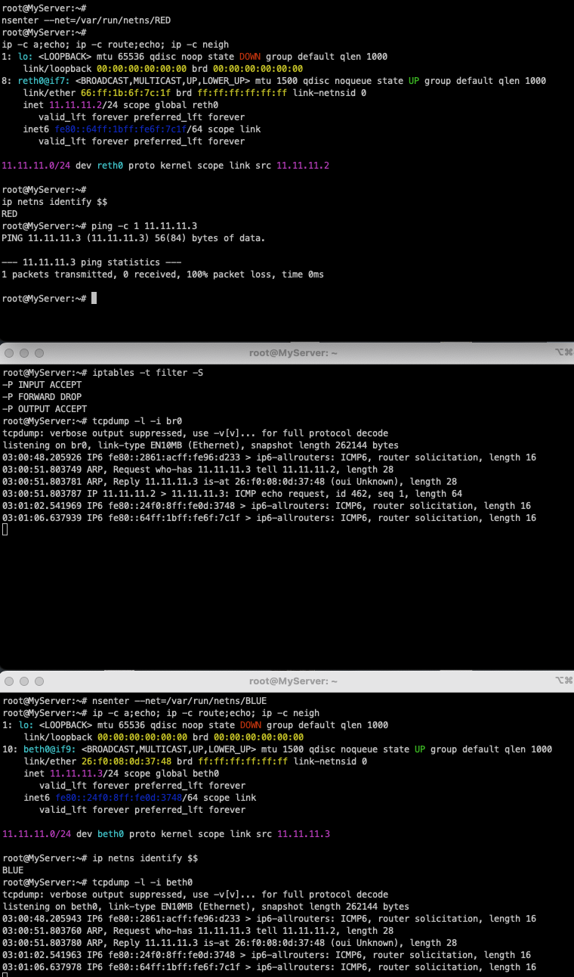The width and height of the screenshot is (574, 977).
Task: Click the 'listening on br0' line
Action: [x=200, y=445]
